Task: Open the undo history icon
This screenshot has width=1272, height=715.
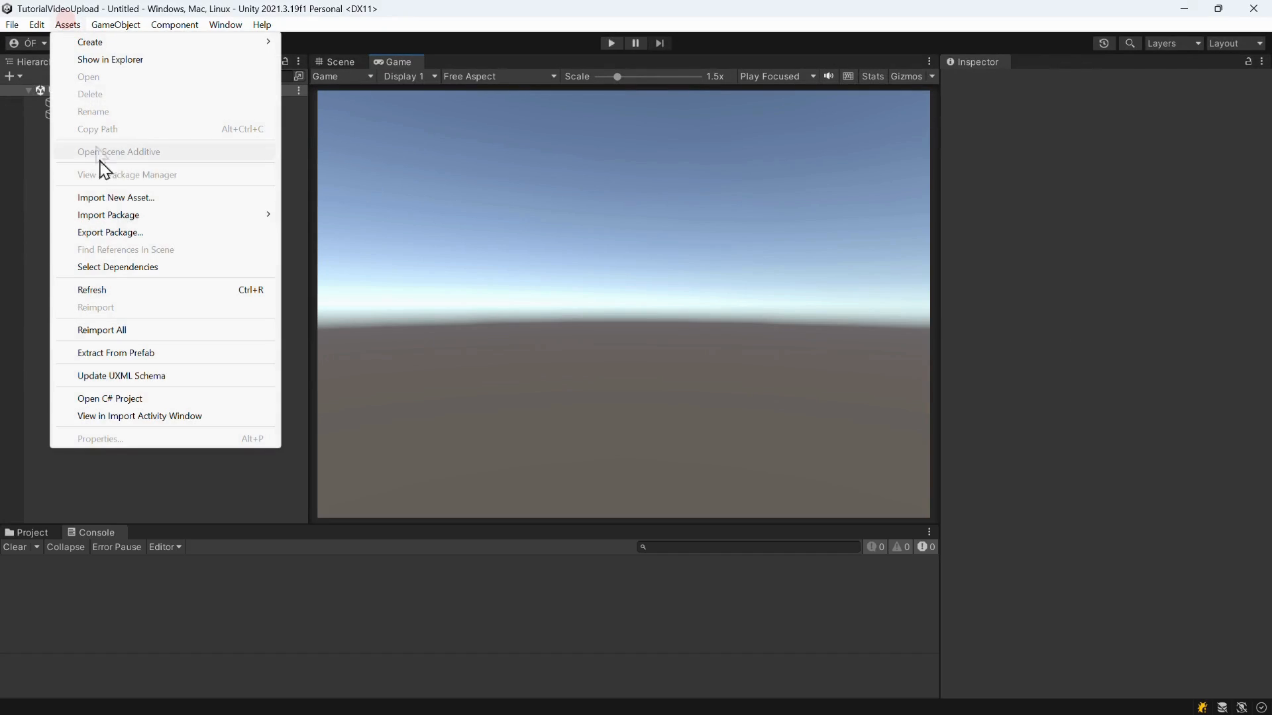Action: click(1104, 43)
